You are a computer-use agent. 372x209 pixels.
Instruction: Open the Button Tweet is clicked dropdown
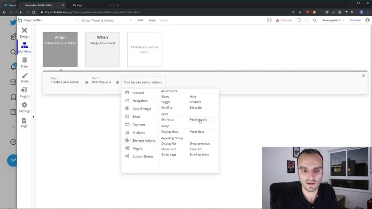[106, 20]
